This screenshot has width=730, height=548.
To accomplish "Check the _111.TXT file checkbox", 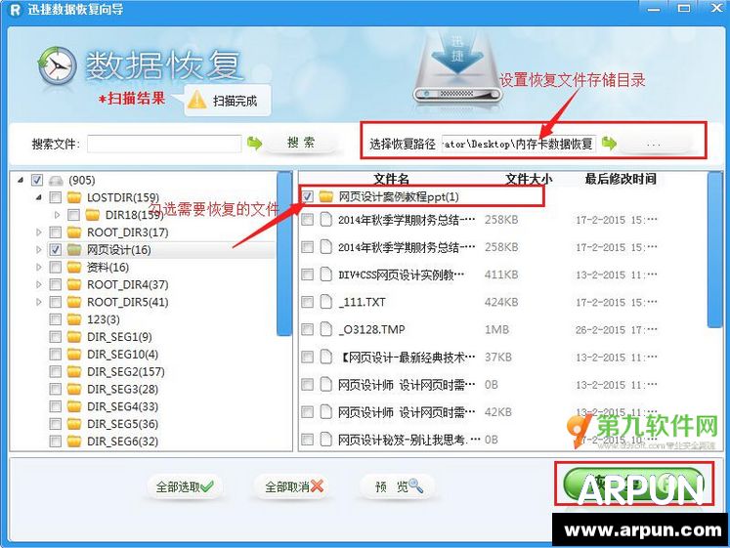I will click(307, 302).
